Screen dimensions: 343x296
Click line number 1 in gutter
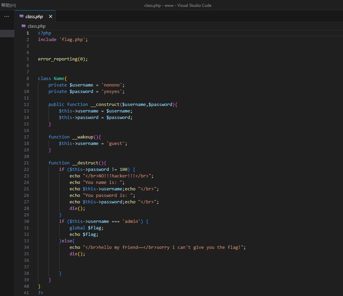[28, 33]
